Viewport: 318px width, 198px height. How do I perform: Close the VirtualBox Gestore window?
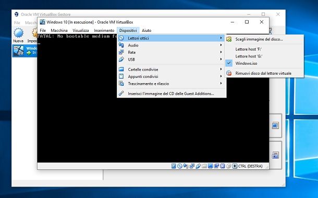pos(278,14)
